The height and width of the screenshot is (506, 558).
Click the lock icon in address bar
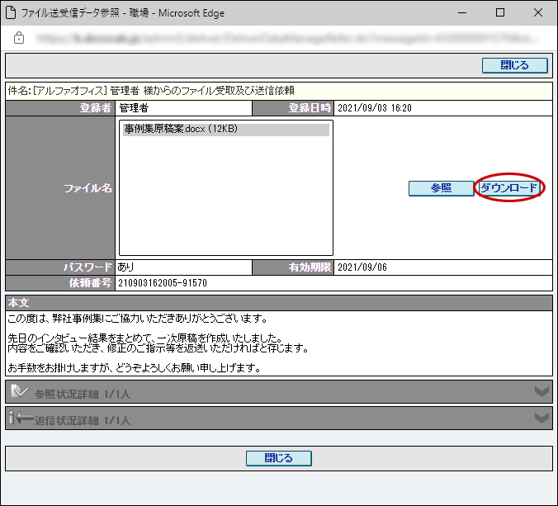coord(19,38)
